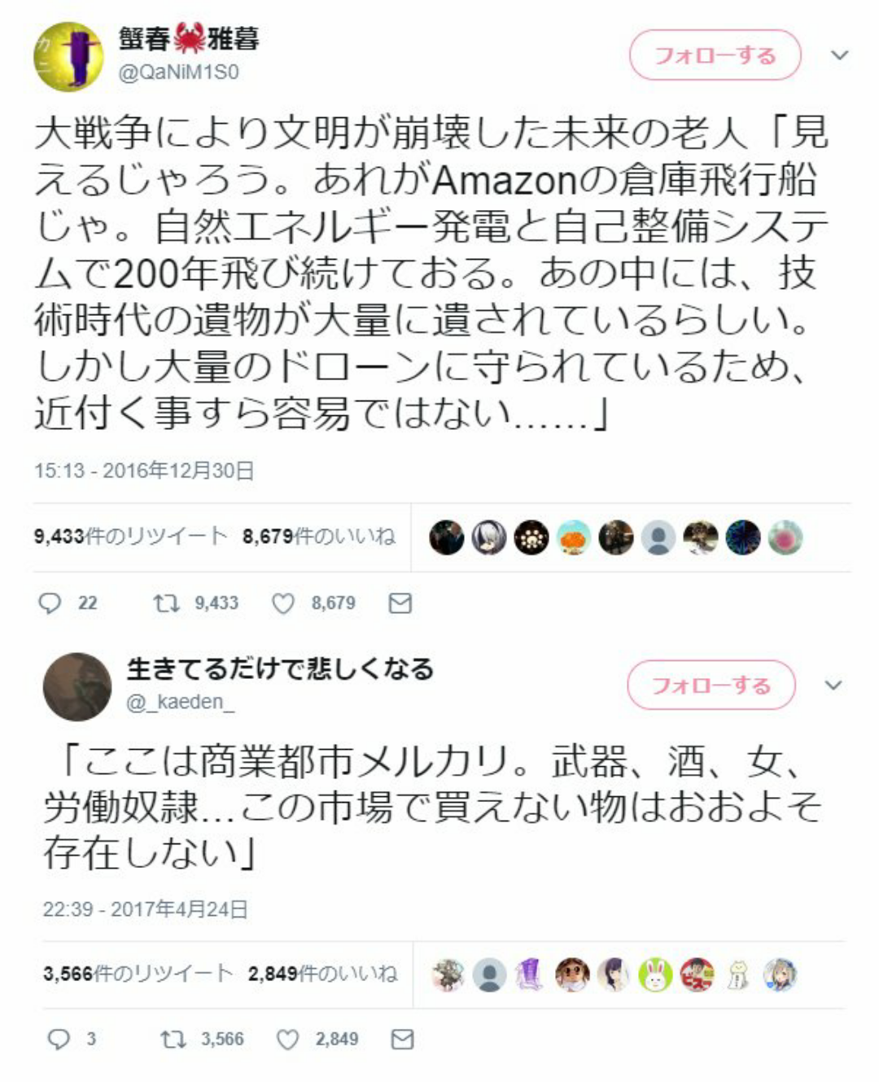
Task: Click the reply icon on first tweet
Action: (x=50, y=603)
